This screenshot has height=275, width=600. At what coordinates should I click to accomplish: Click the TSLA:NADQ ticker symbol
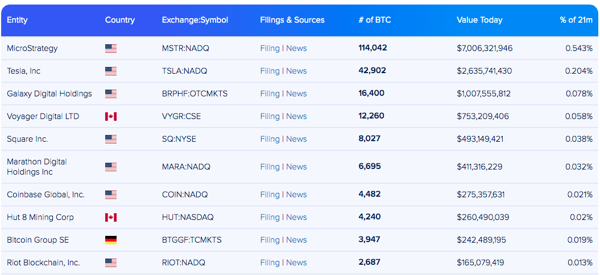tap(185, 71)
